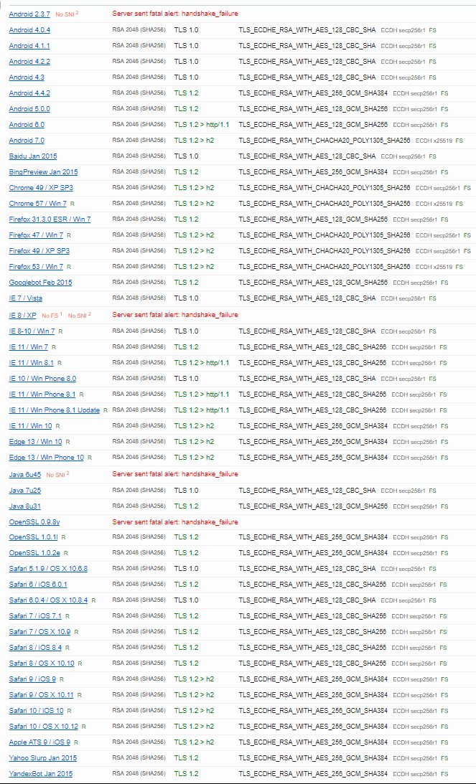Open the Edge 13 / Win 10 link
The image size is (476, 784).
[35, 442]
